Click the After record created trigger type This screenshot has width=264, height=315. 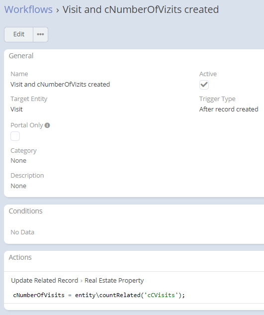[x=229, y=109]
